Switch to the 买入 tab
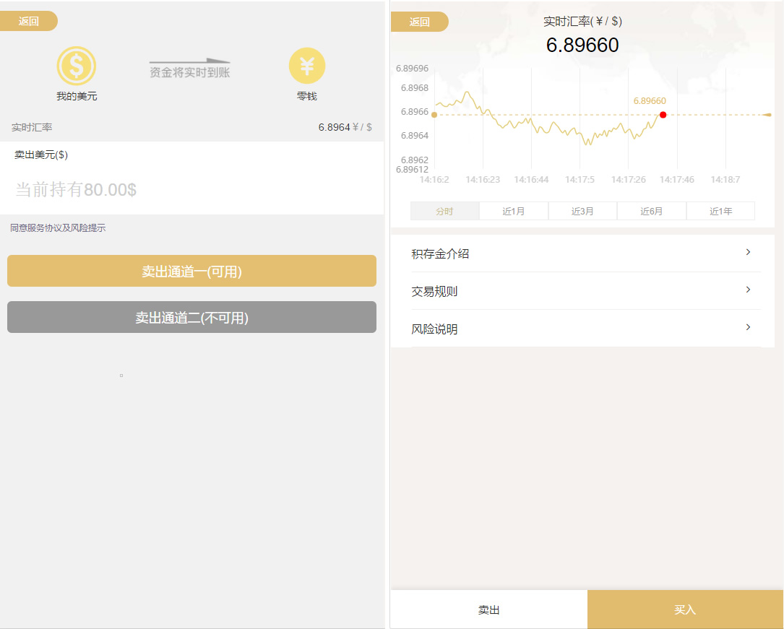 (685, 609)
